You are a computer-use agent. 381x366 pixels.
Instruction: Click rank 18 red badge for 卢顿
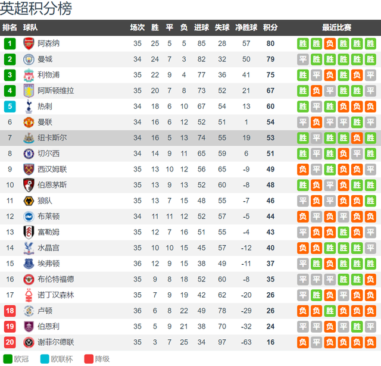point(10,311)
